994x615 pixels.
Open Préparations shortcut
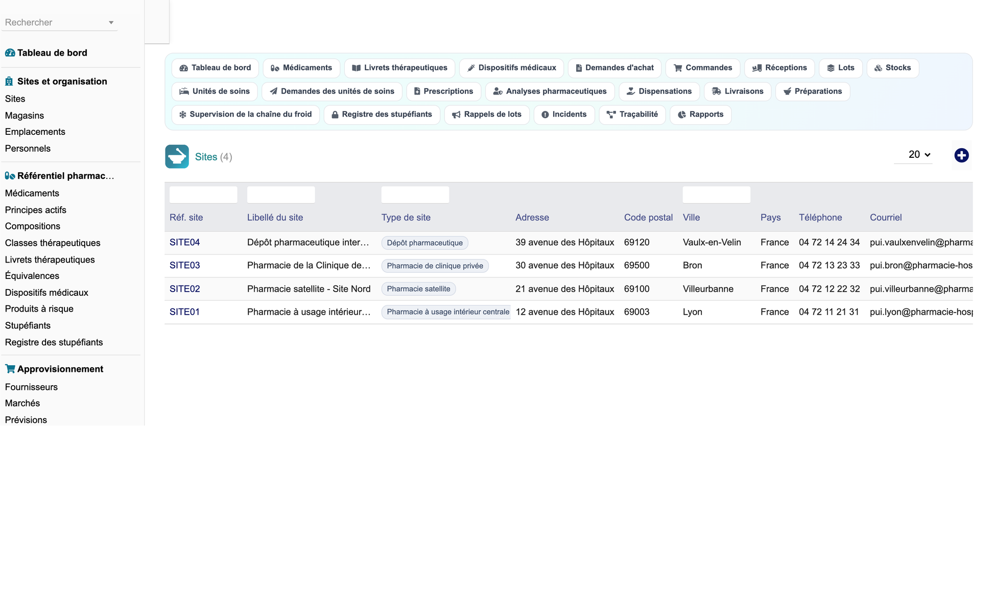pyautogui.click(x=813, y=91)
